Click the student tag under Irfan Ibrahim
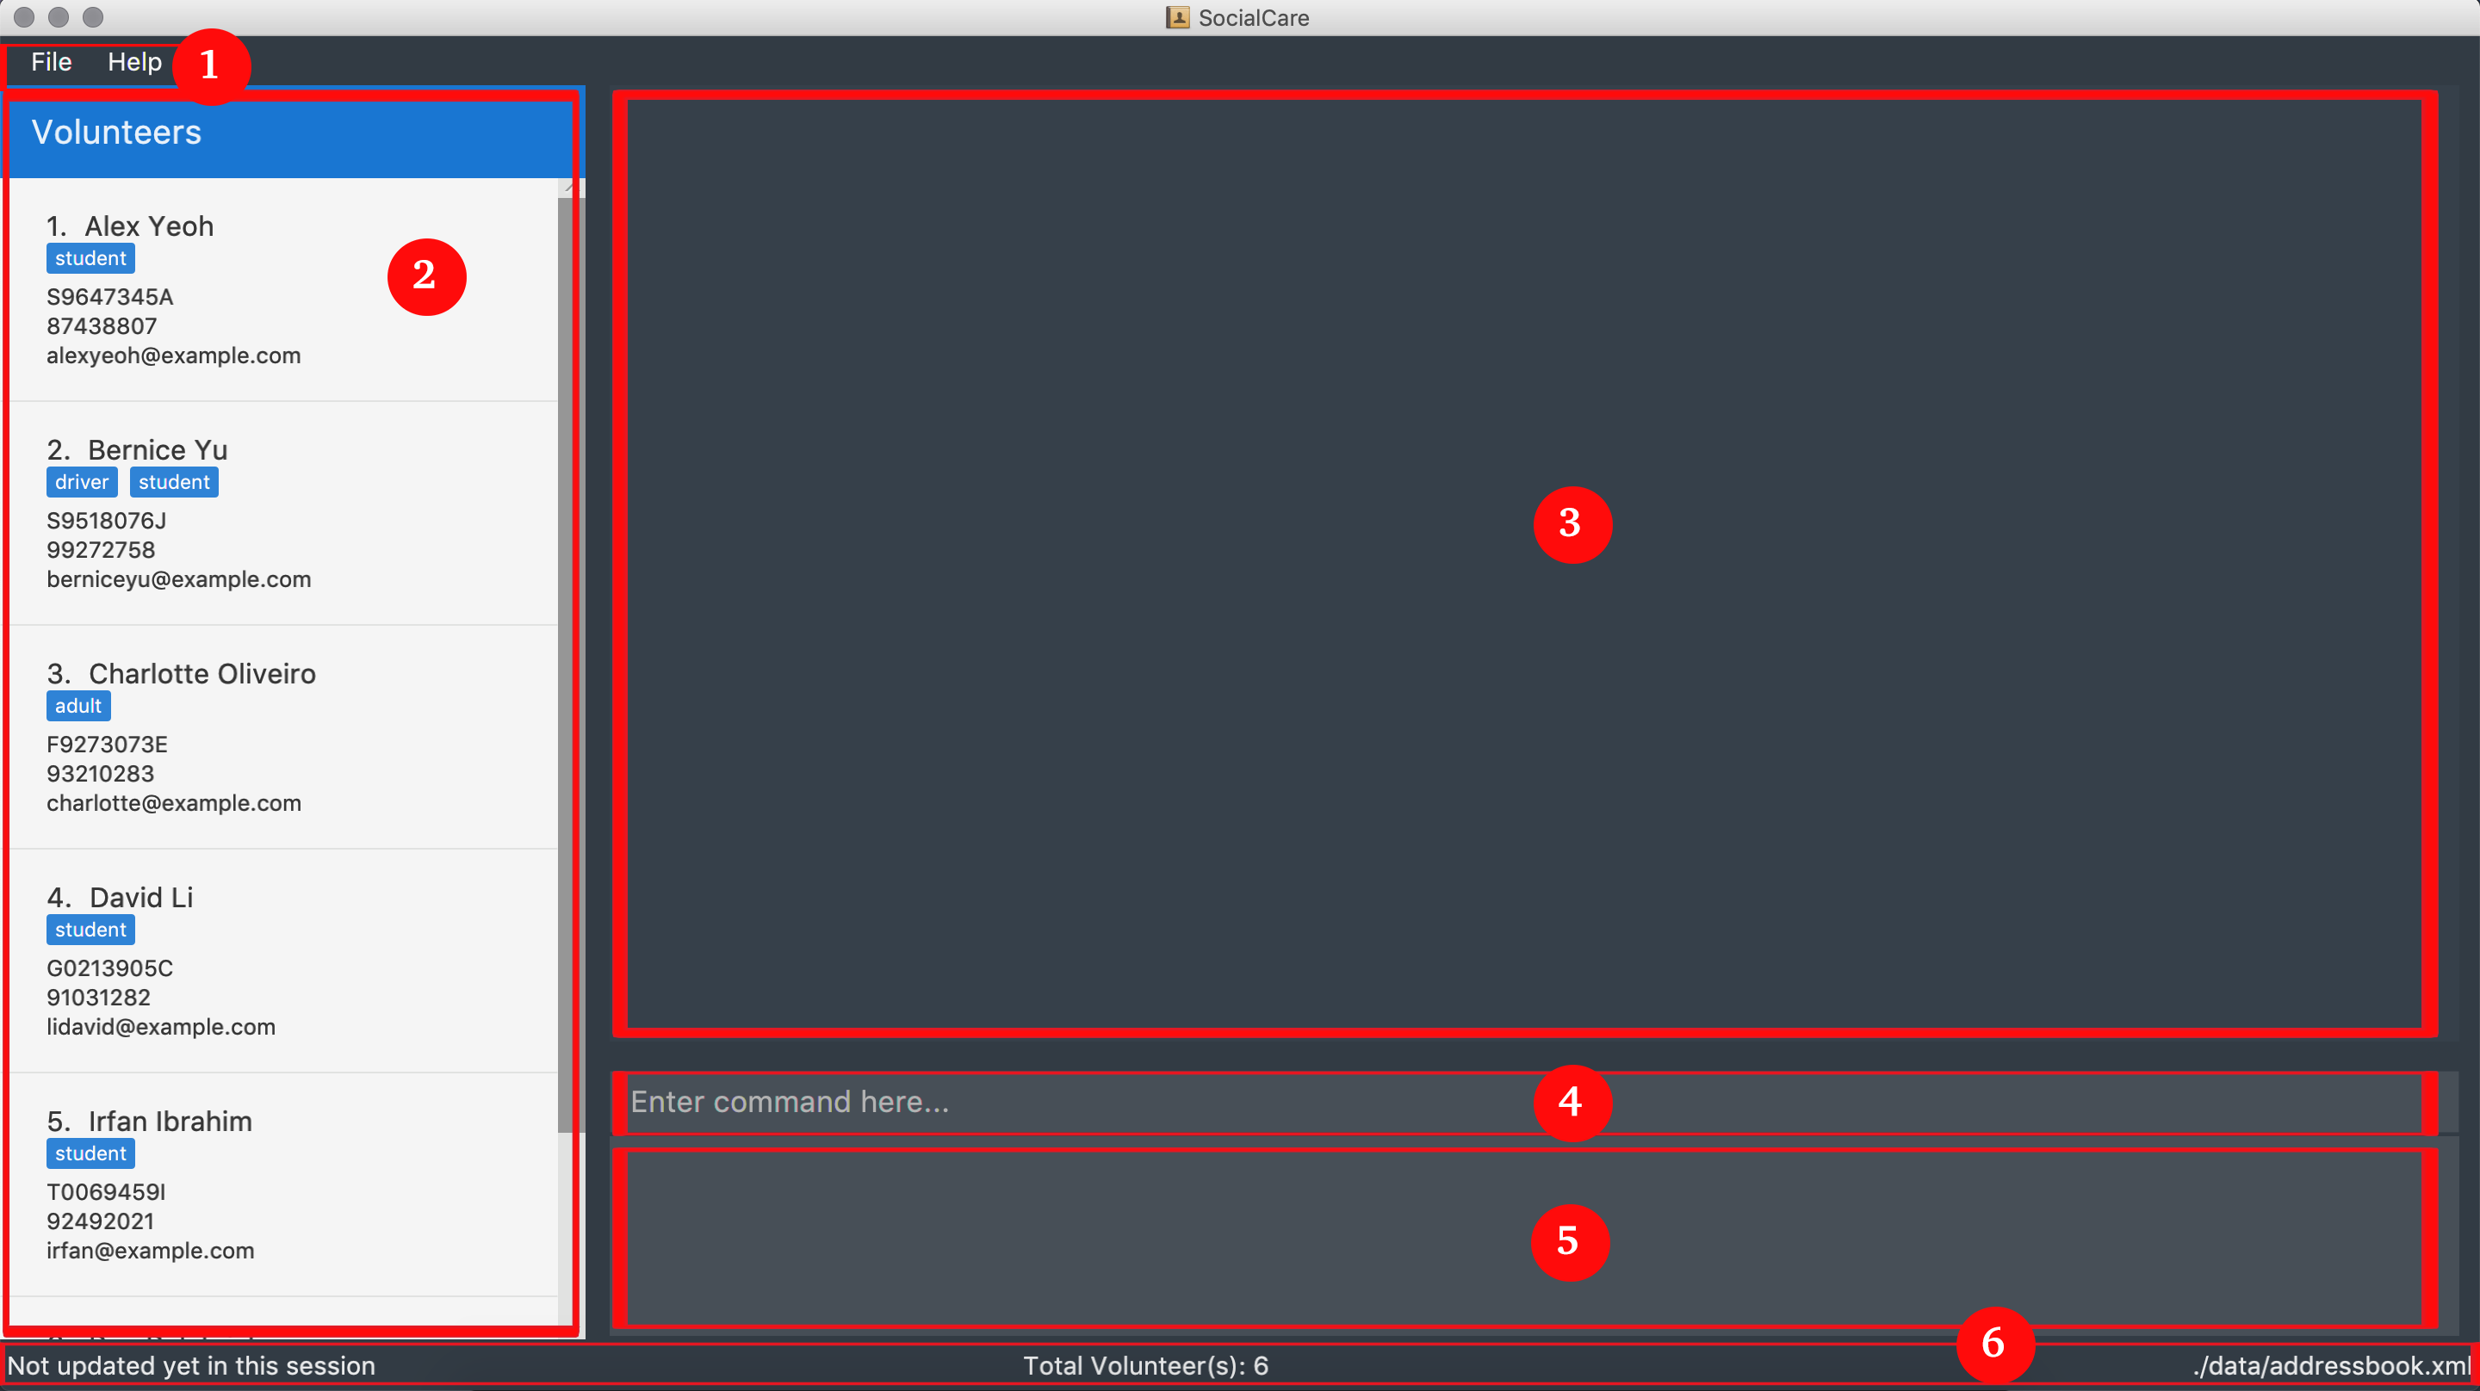Screen dimensions: 2480x1391 coord(90,1154)
